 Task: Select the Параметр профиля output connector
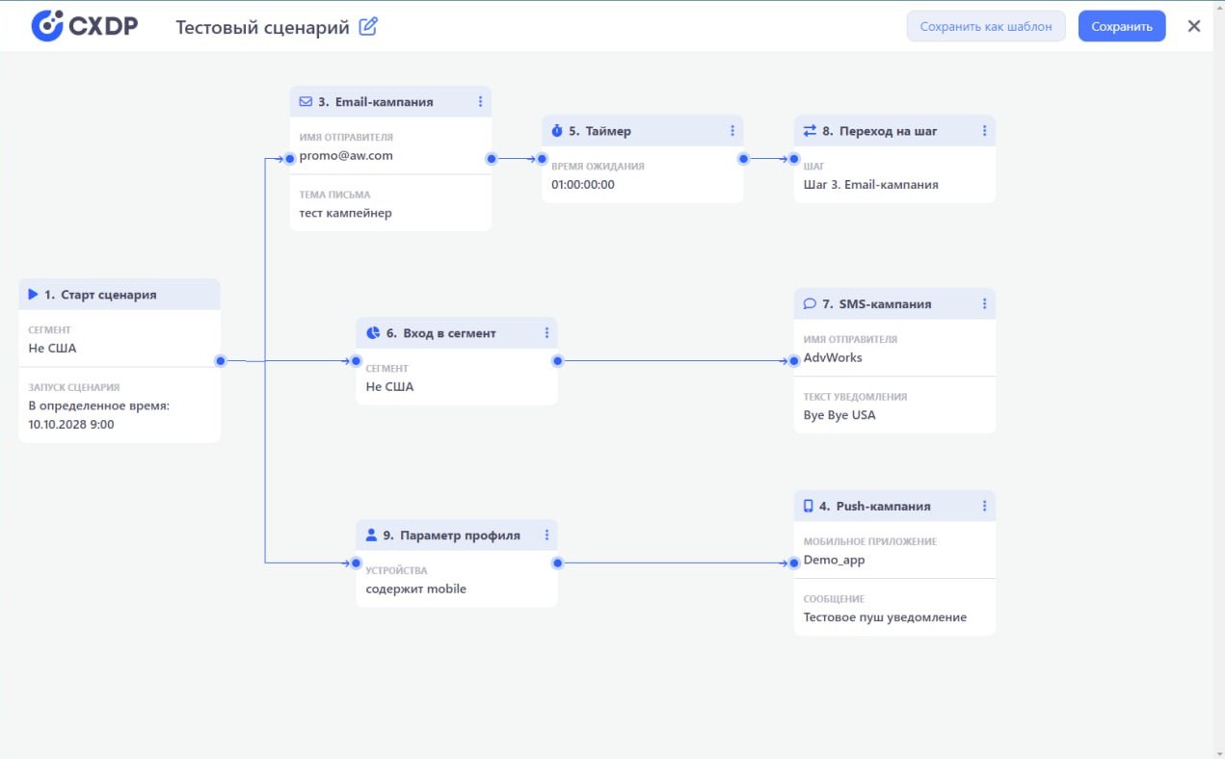coord(558,563)
